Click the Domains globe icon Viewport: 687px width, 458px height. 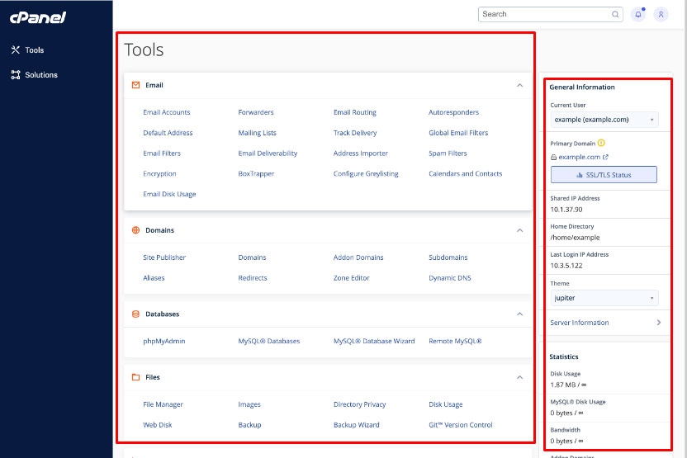coord(135,230)
